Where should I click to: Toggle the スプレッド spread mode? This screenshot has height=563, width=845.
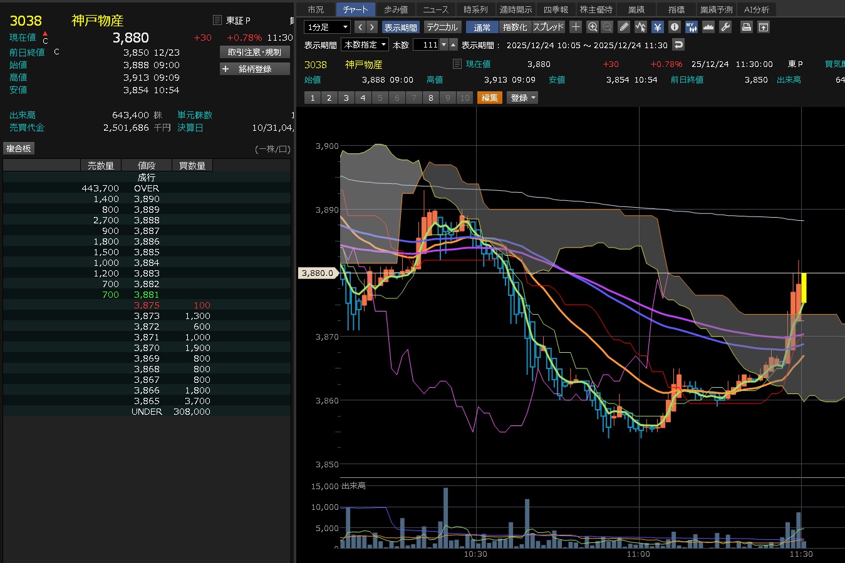[548, 27]
